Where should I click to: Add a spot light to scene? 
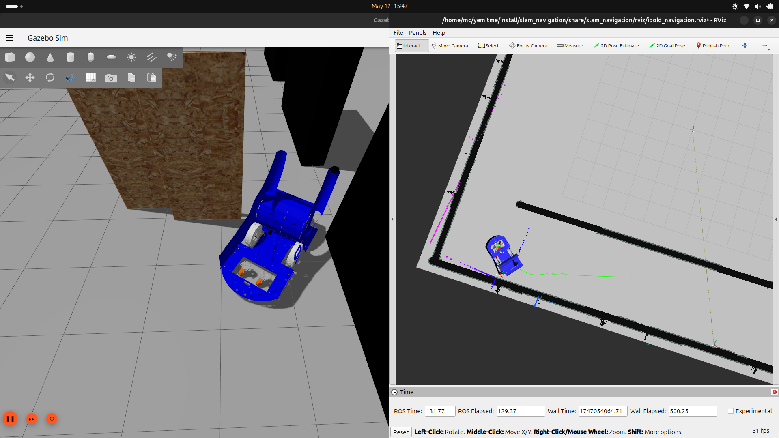[172, 57]
